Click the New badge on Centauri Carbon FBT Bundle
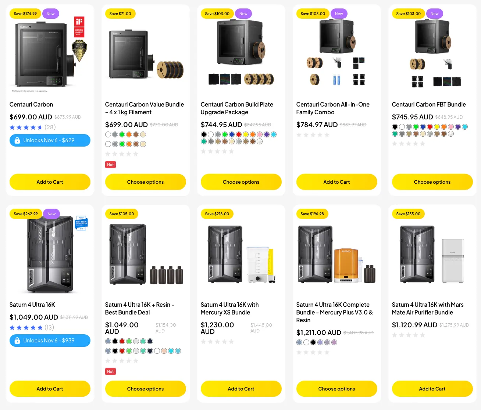Viewport: 481px width, 410px height. click(434, 14)
